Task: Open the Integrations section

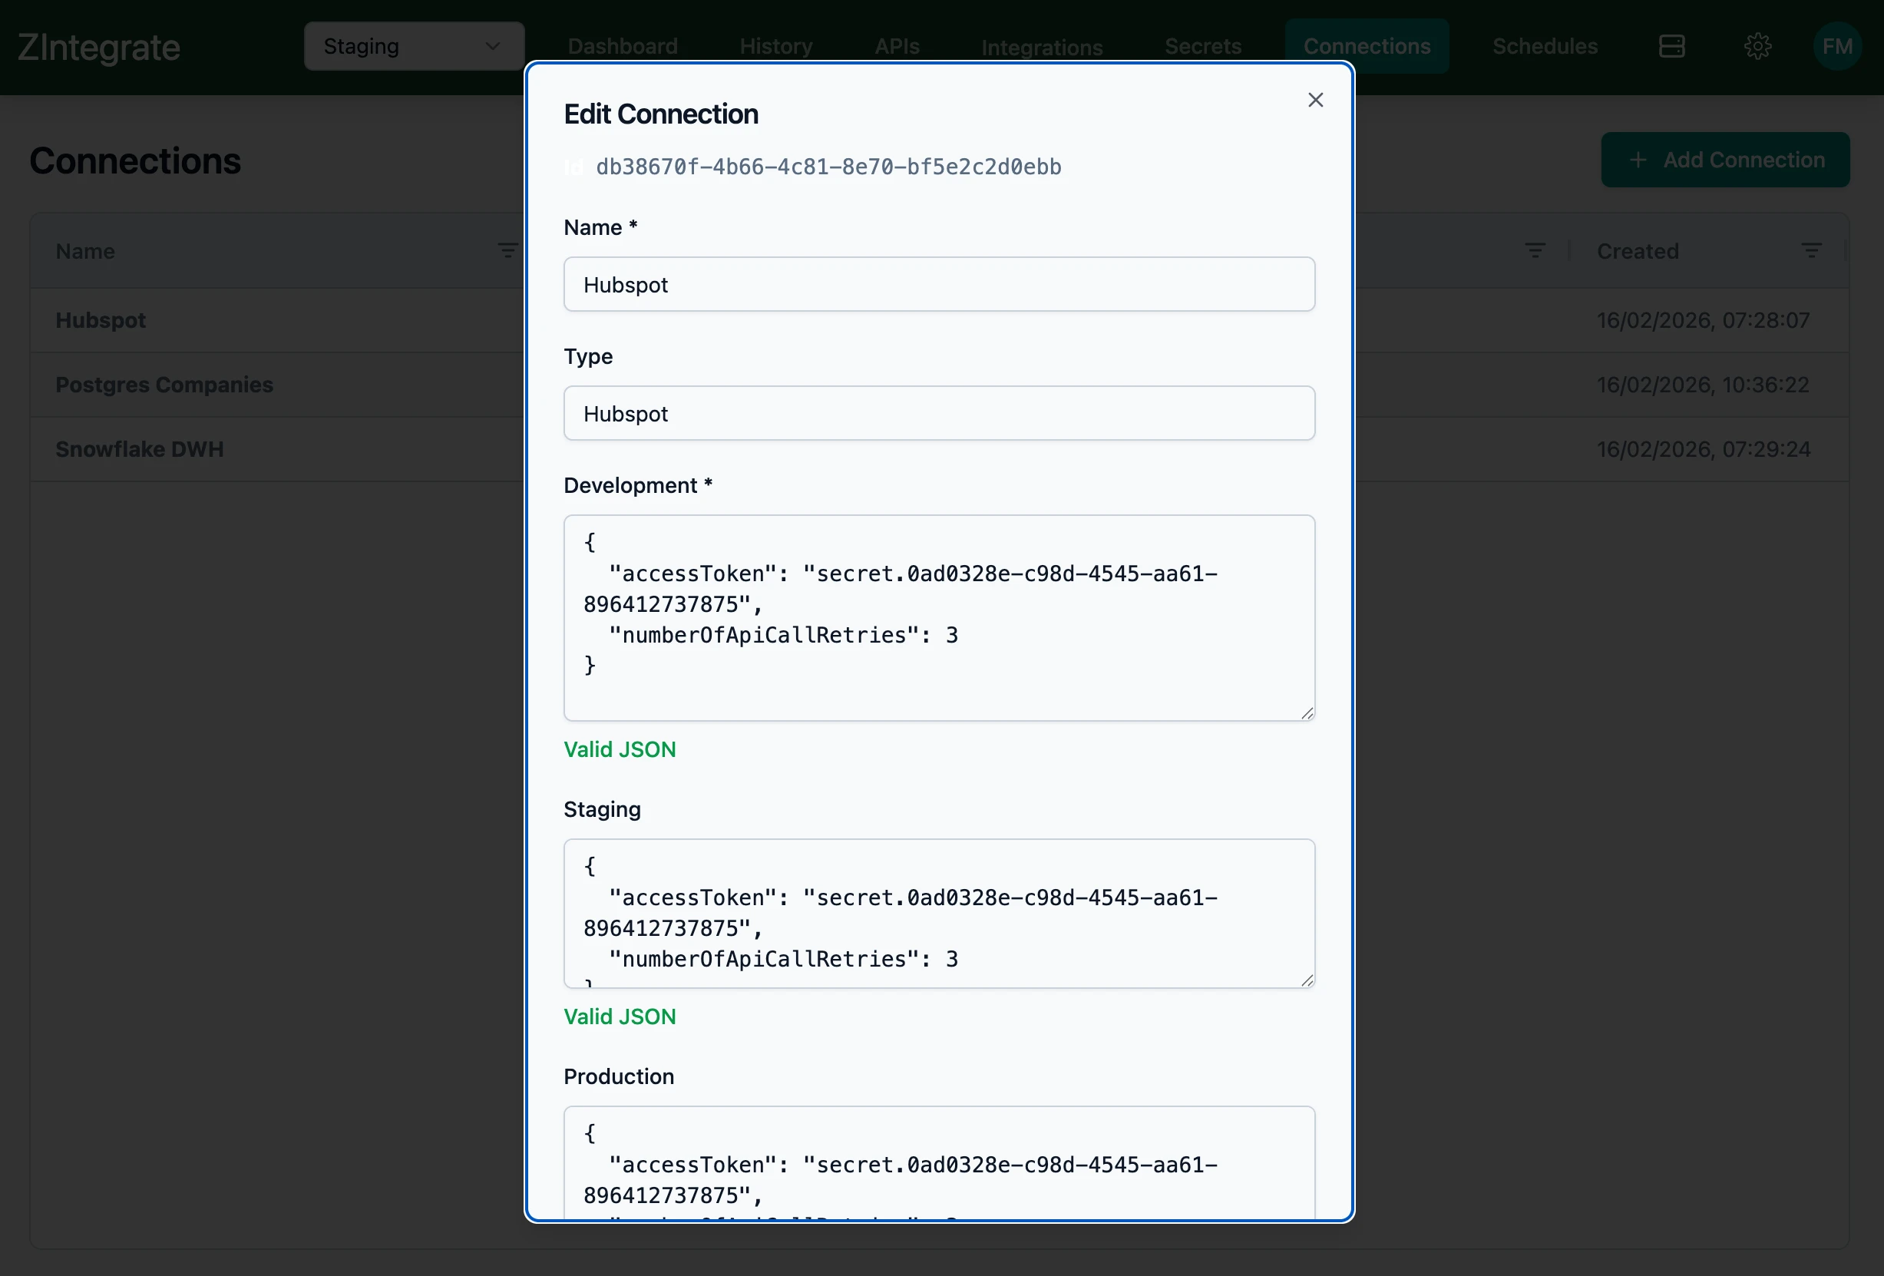Action: click(1042, 46)
